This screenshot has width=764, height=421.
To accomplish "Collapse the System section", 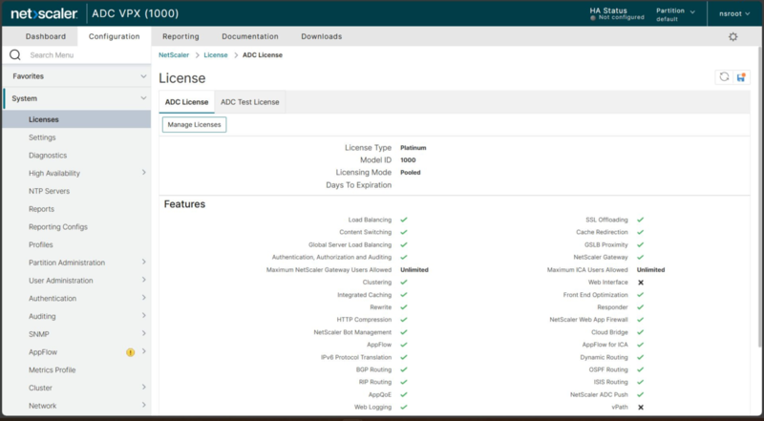I will pyautogui.click(x=143, y=98).
